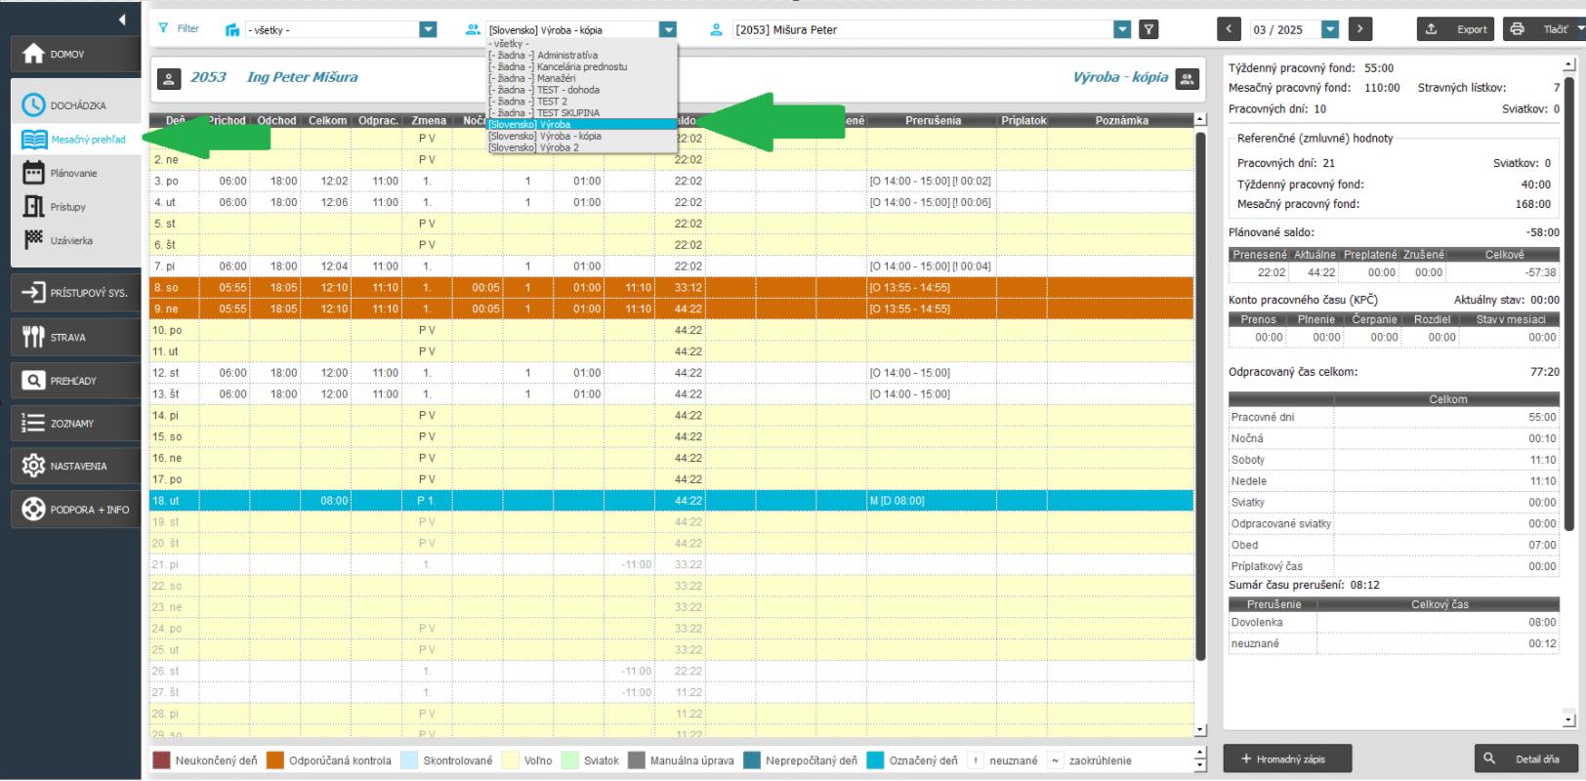The image size is (1586, 781).
Task: Expand the month 03 / 2025 dropdown
Action: 1329,30
